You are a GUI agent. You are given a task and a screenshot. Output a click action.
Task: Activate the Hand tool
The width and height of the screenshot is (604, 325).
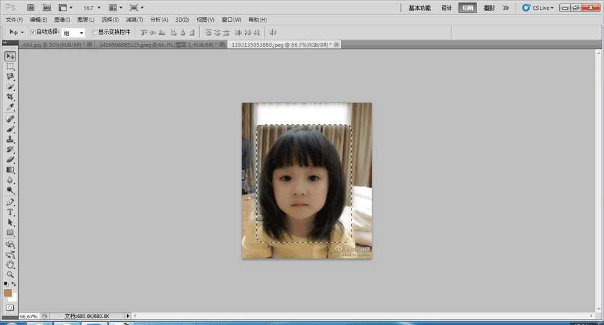10,264
